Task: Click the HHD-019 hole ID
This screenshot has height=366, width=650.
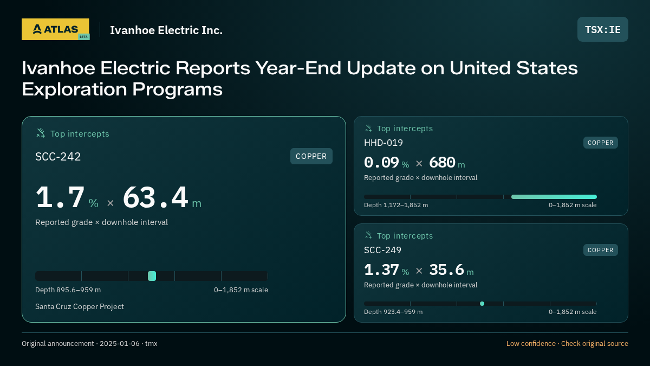Action: tap(383, 143)
